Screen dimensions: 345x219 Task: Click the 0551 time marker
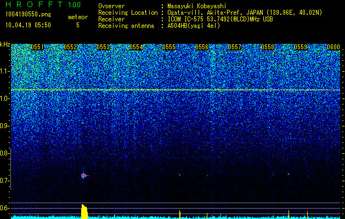click(x=37, y=47)
